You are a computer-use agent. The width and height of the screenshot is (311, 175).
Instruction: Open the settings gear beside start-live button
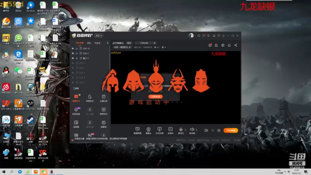(x=219, y=130)
